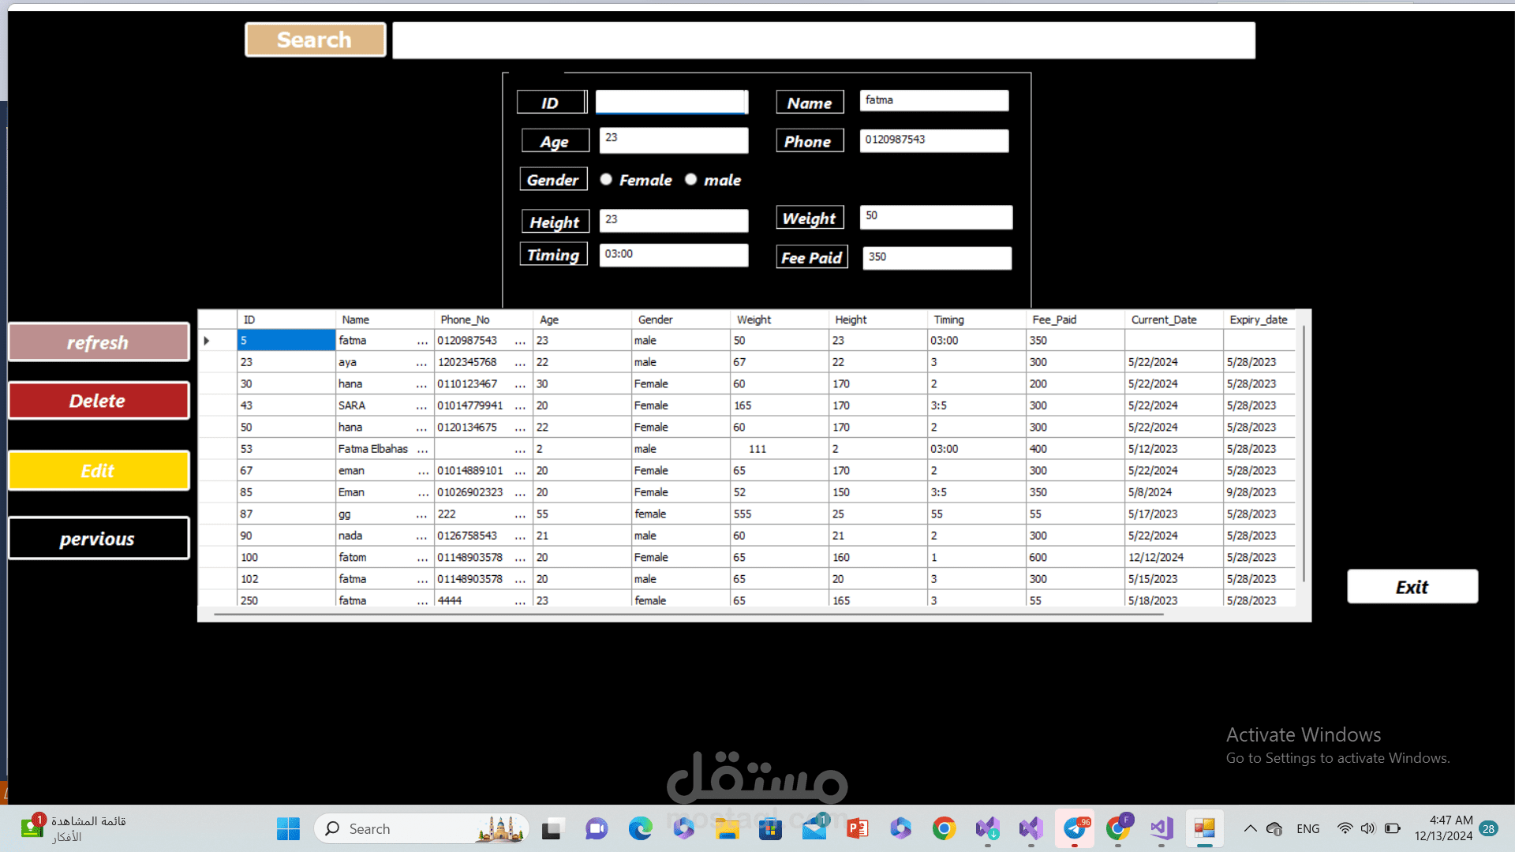The width and height of the screenshot is (1515, 852).
Task: Click the previous navigation button
Action: click(x=97, y=538)
